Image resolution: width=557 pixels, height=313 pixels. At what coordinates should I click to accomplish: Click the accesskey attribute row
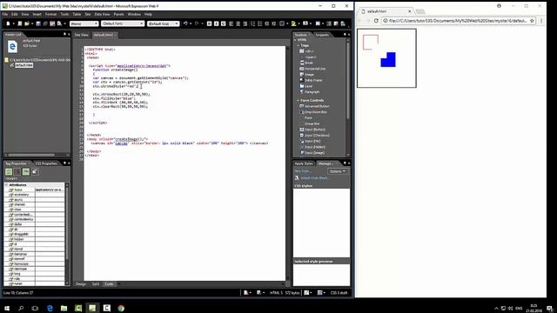coord(35,195)
